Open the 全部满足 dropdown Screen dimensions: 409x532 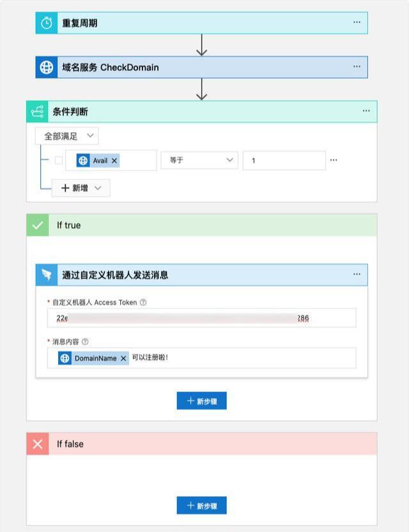coord(66,135)
